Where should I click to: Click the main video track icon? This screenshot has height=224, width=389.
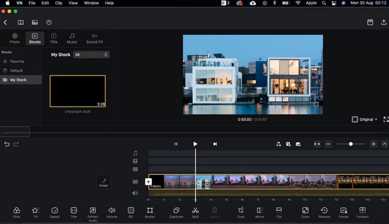135,182
